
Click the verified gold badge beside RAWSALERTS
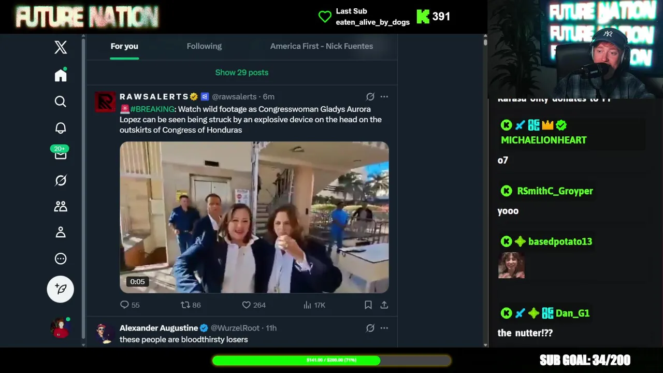click(x=194, y=96)
